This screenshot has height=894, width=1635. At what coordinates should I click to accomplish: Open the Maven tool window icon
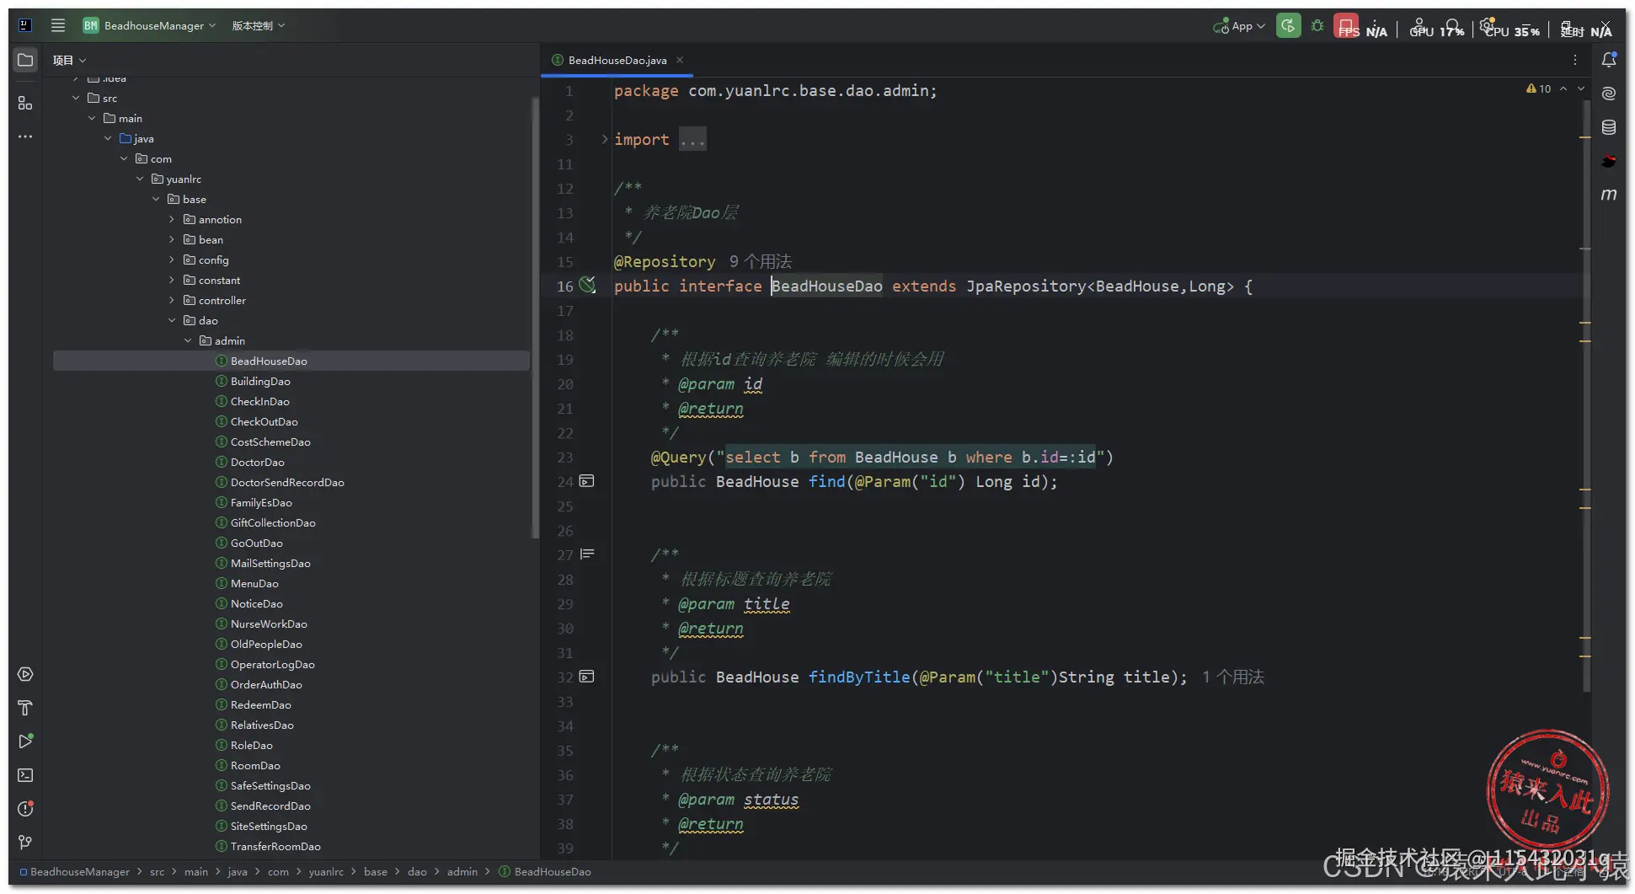click(1609, 195)
